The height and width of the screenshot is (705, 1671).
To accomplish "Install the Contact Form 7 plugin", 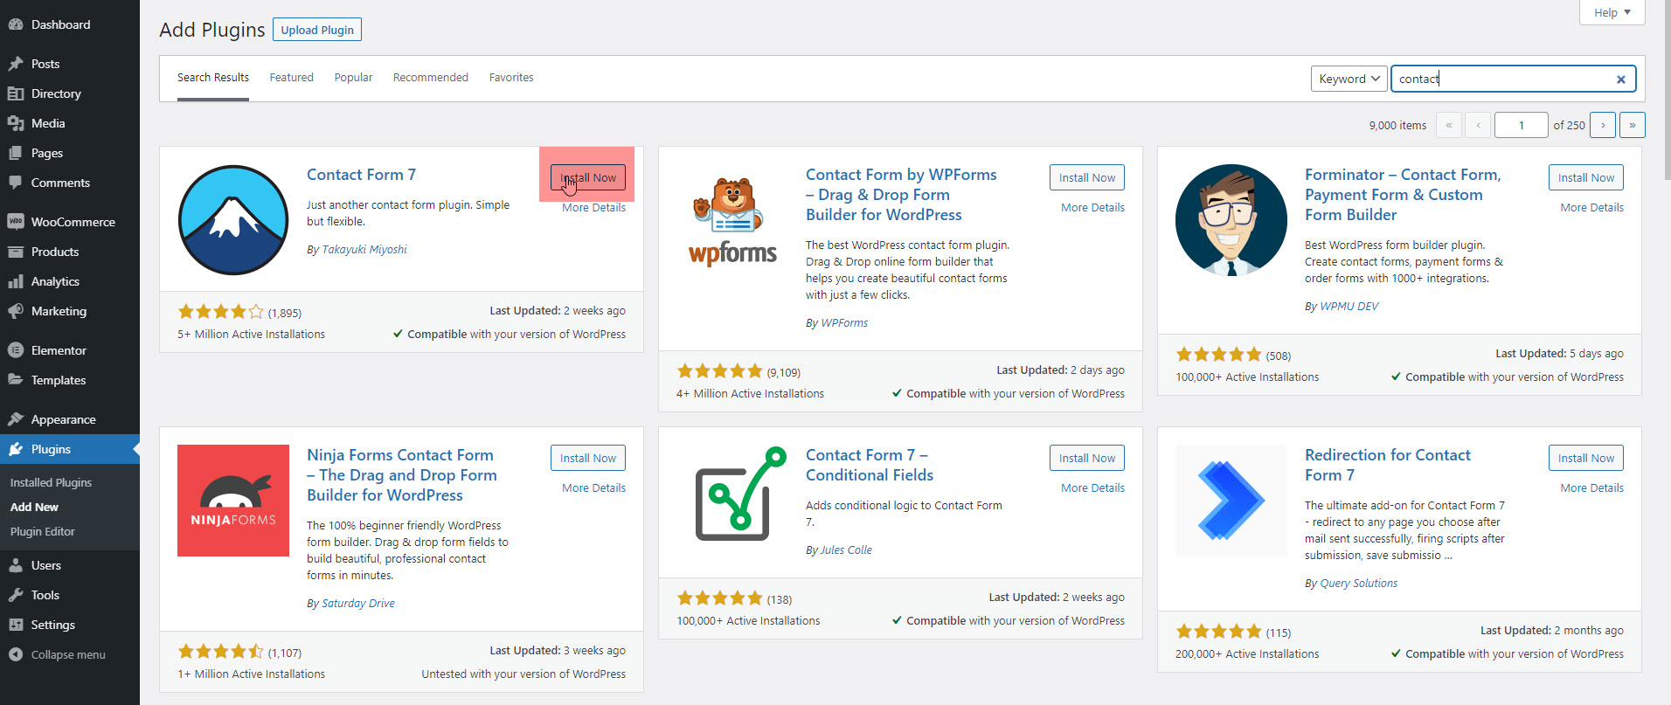I will pyautogui.click(x=588, y=177).
